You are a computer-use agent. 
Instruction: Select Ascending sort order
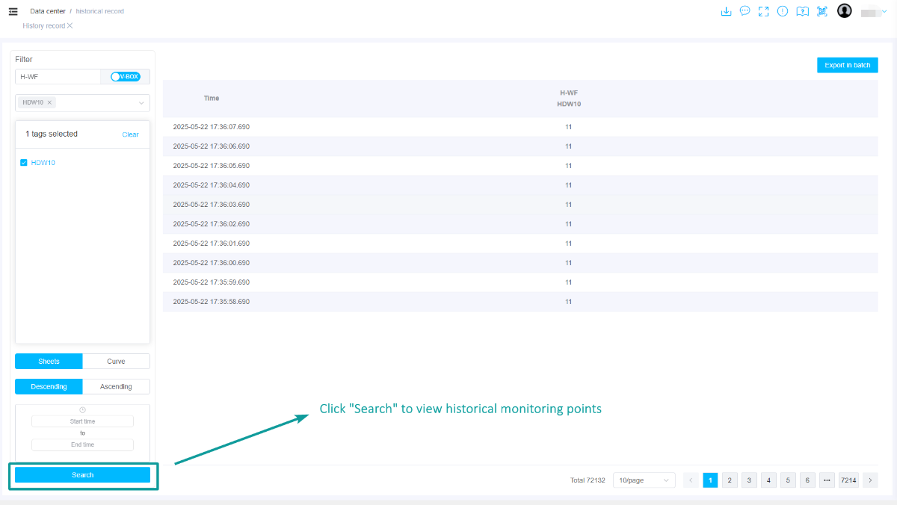click(x=116, y=387)
